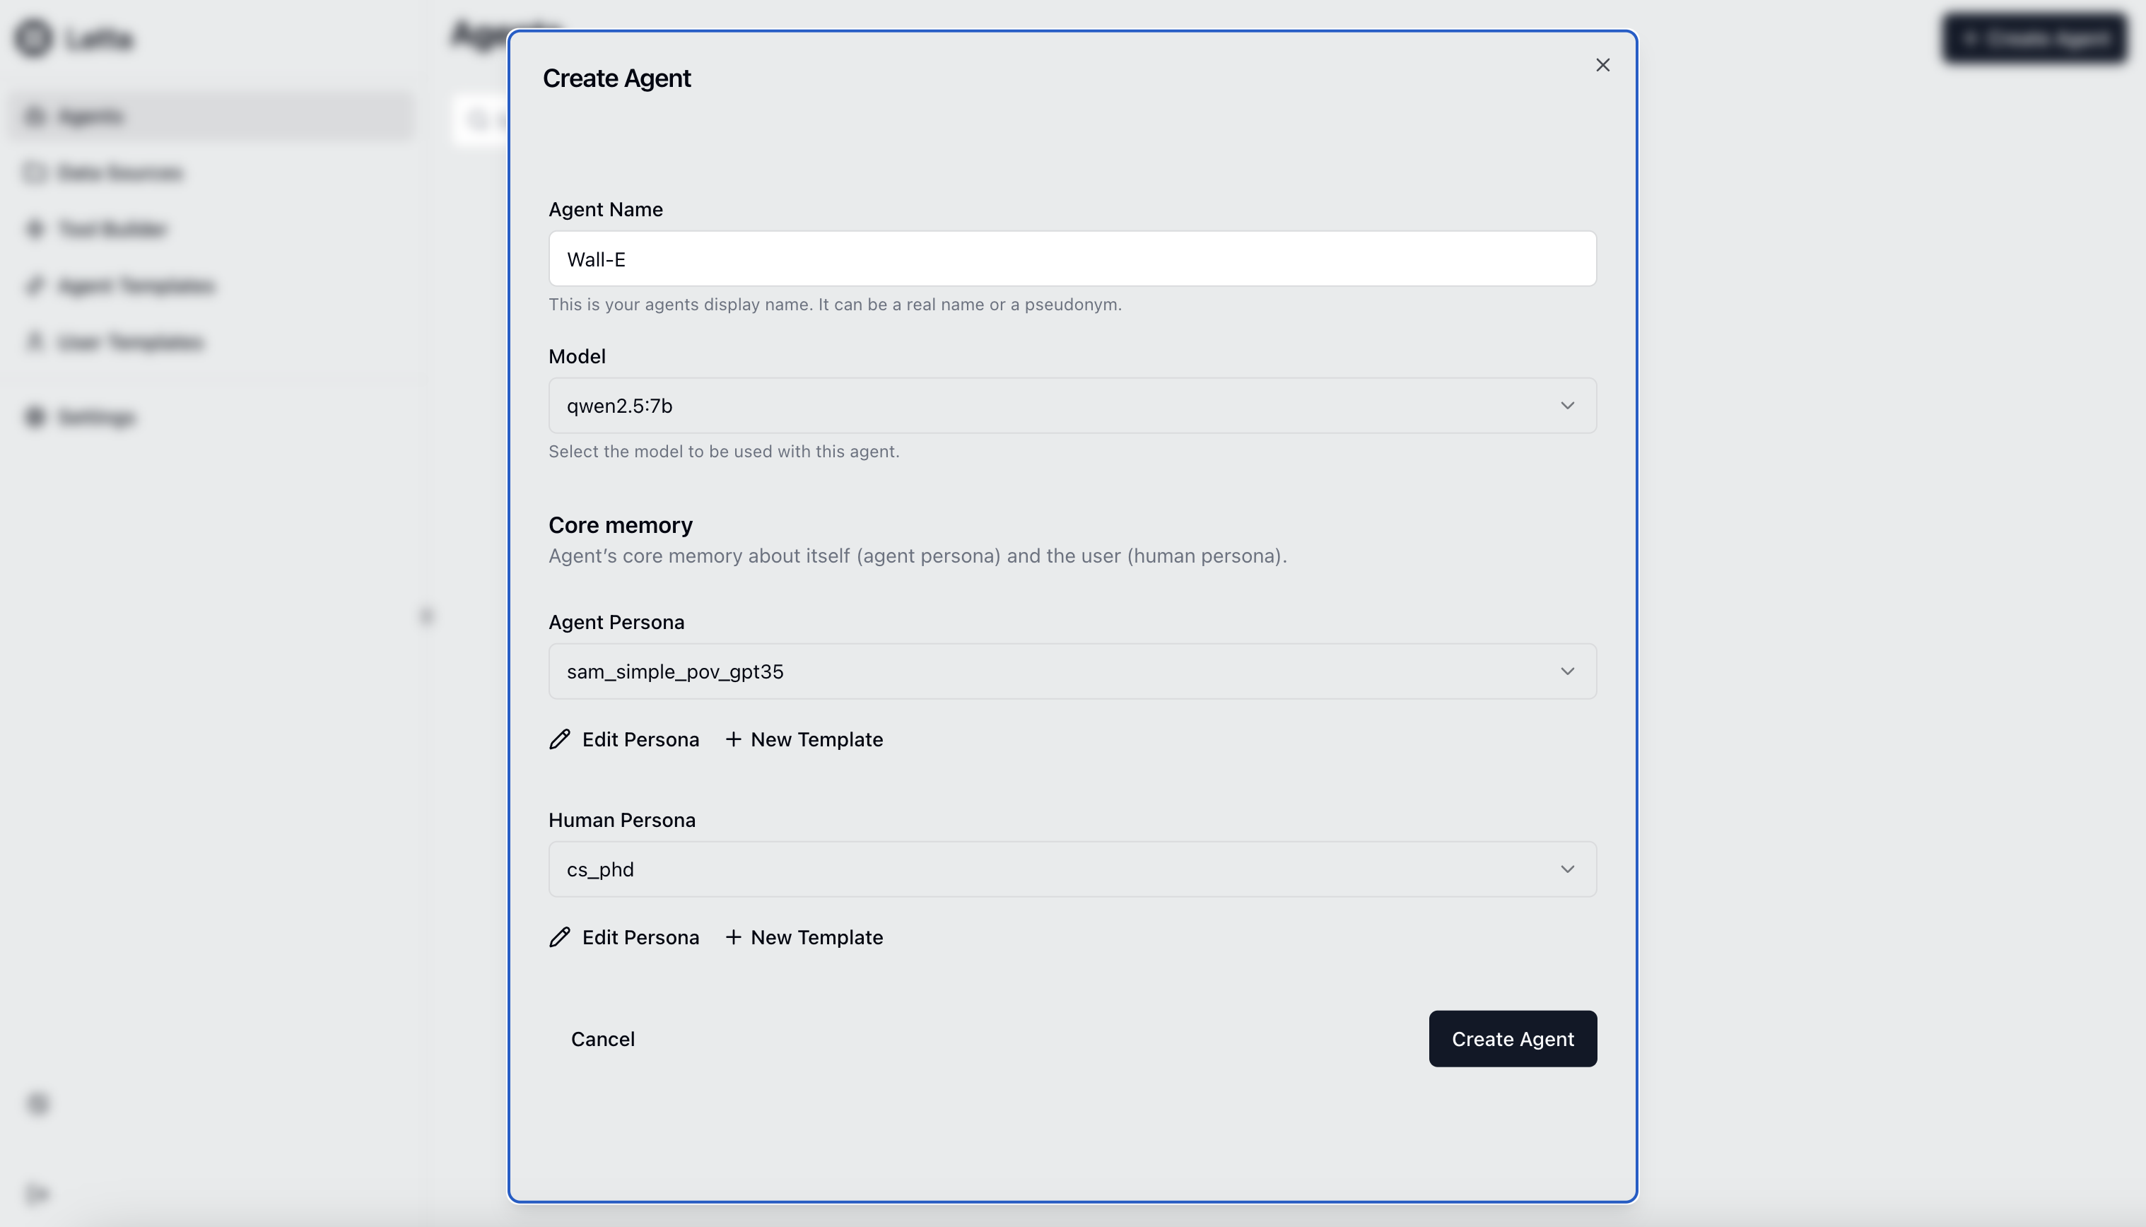Viewport: 2146px width, 1227px height.
Task: Click the sidebar collapse handle
Action: tap(427, 616)
